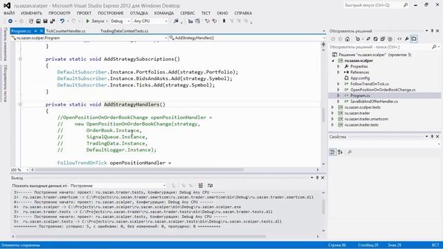This screenshot has width=443, height=249.
Task: Open the СПРАВКА menu
Action: 243,13
